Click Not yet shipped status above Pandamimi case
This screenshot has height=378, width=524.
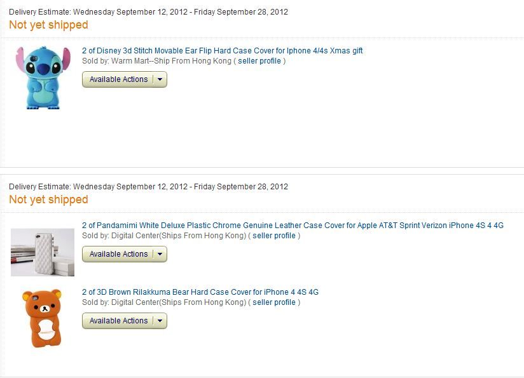point(48,199)
